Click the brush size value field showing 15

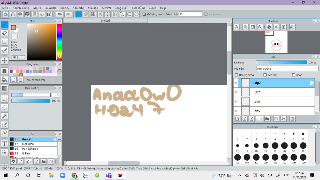click(56, 95)
